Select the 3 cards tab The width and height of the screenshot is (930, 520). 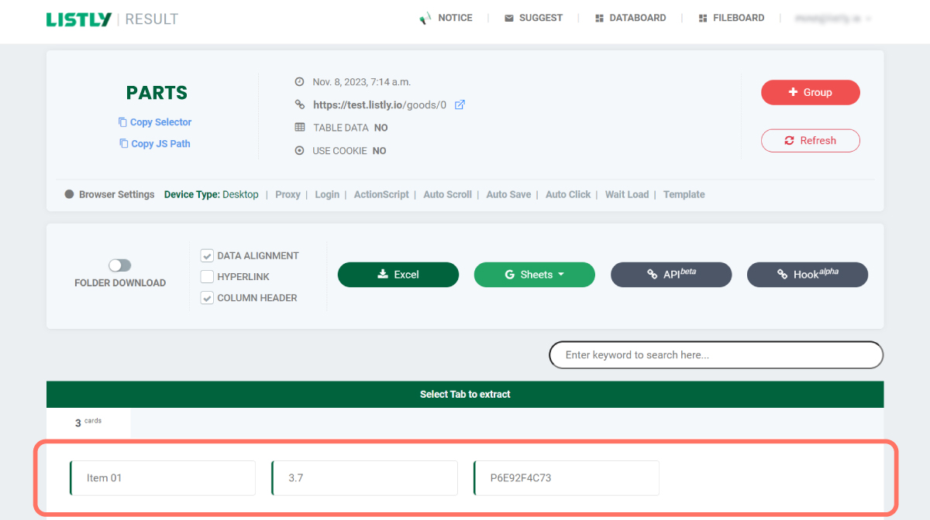[x=88, y=422]
